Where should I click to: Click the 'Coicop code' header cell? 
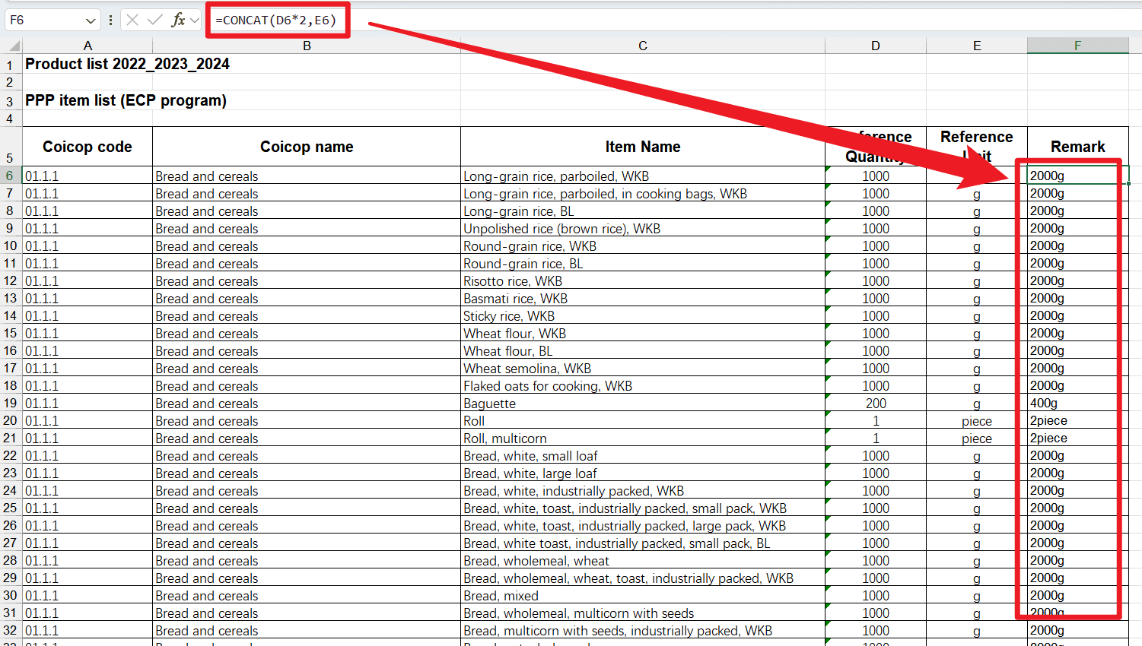[87, 147]
